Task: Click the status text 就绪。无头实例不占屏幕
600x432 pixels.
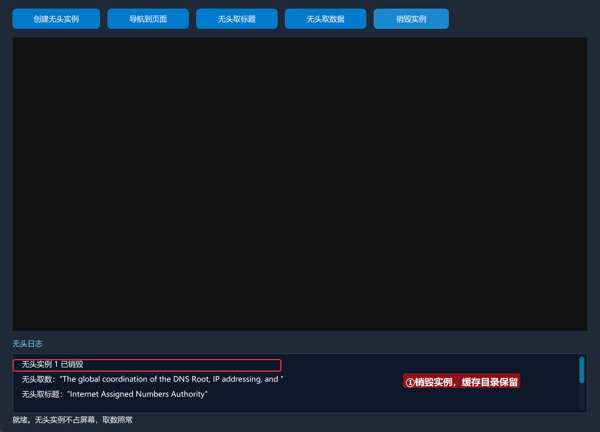Action: (x=72, y=420)
